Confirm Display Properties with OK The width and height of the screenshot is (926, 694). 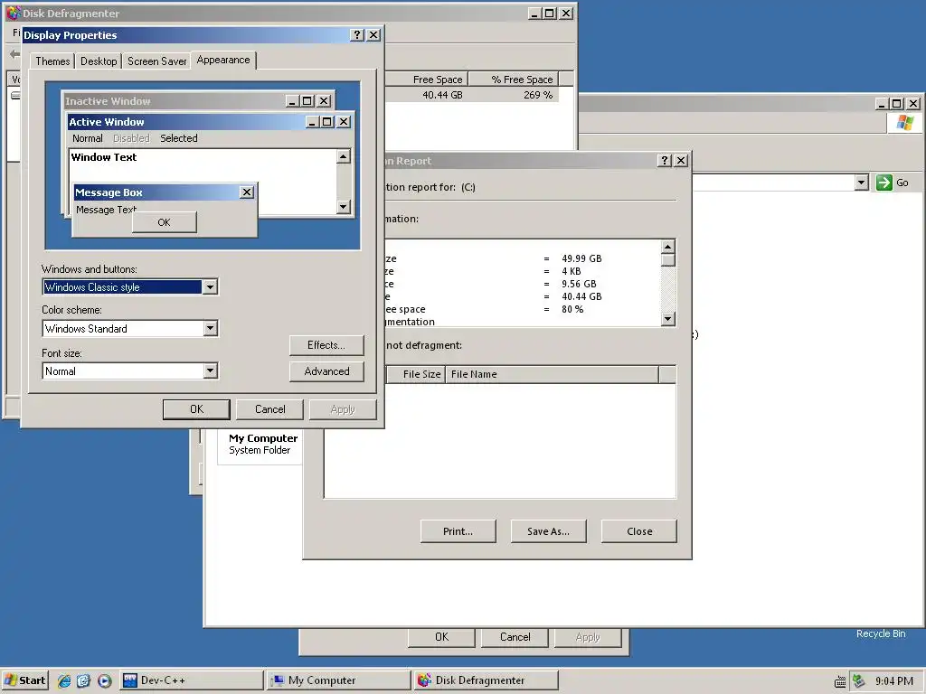[x=196, y=409]
